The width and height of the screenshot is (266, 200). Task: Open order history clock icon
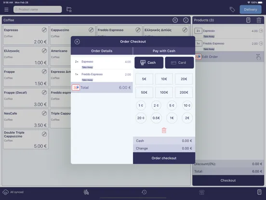click(x=144, y=192)
